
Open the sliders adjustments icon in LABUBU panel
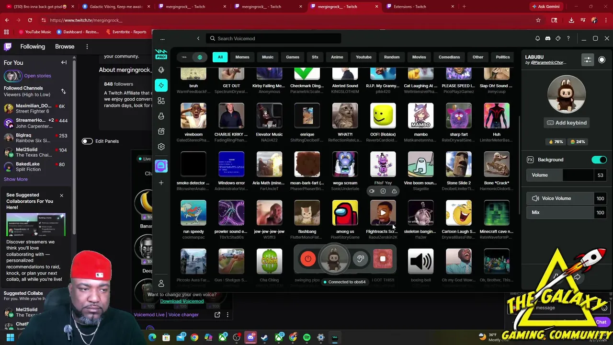tap(588, 60)
